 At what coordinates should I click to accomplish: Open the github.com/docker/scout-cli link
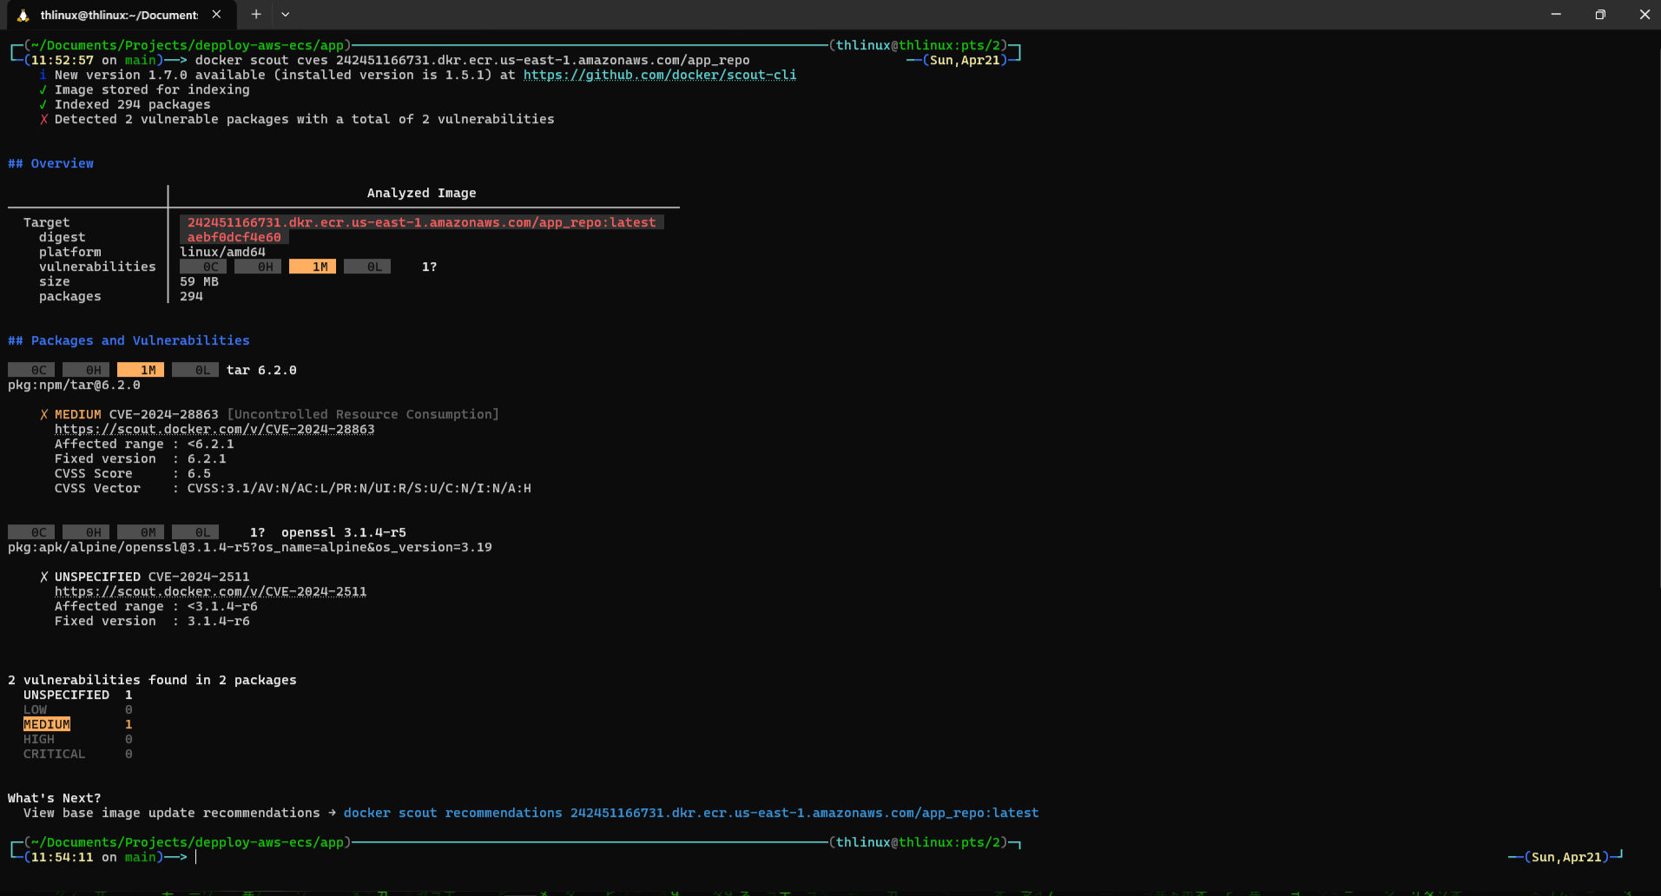click(659, 75)
